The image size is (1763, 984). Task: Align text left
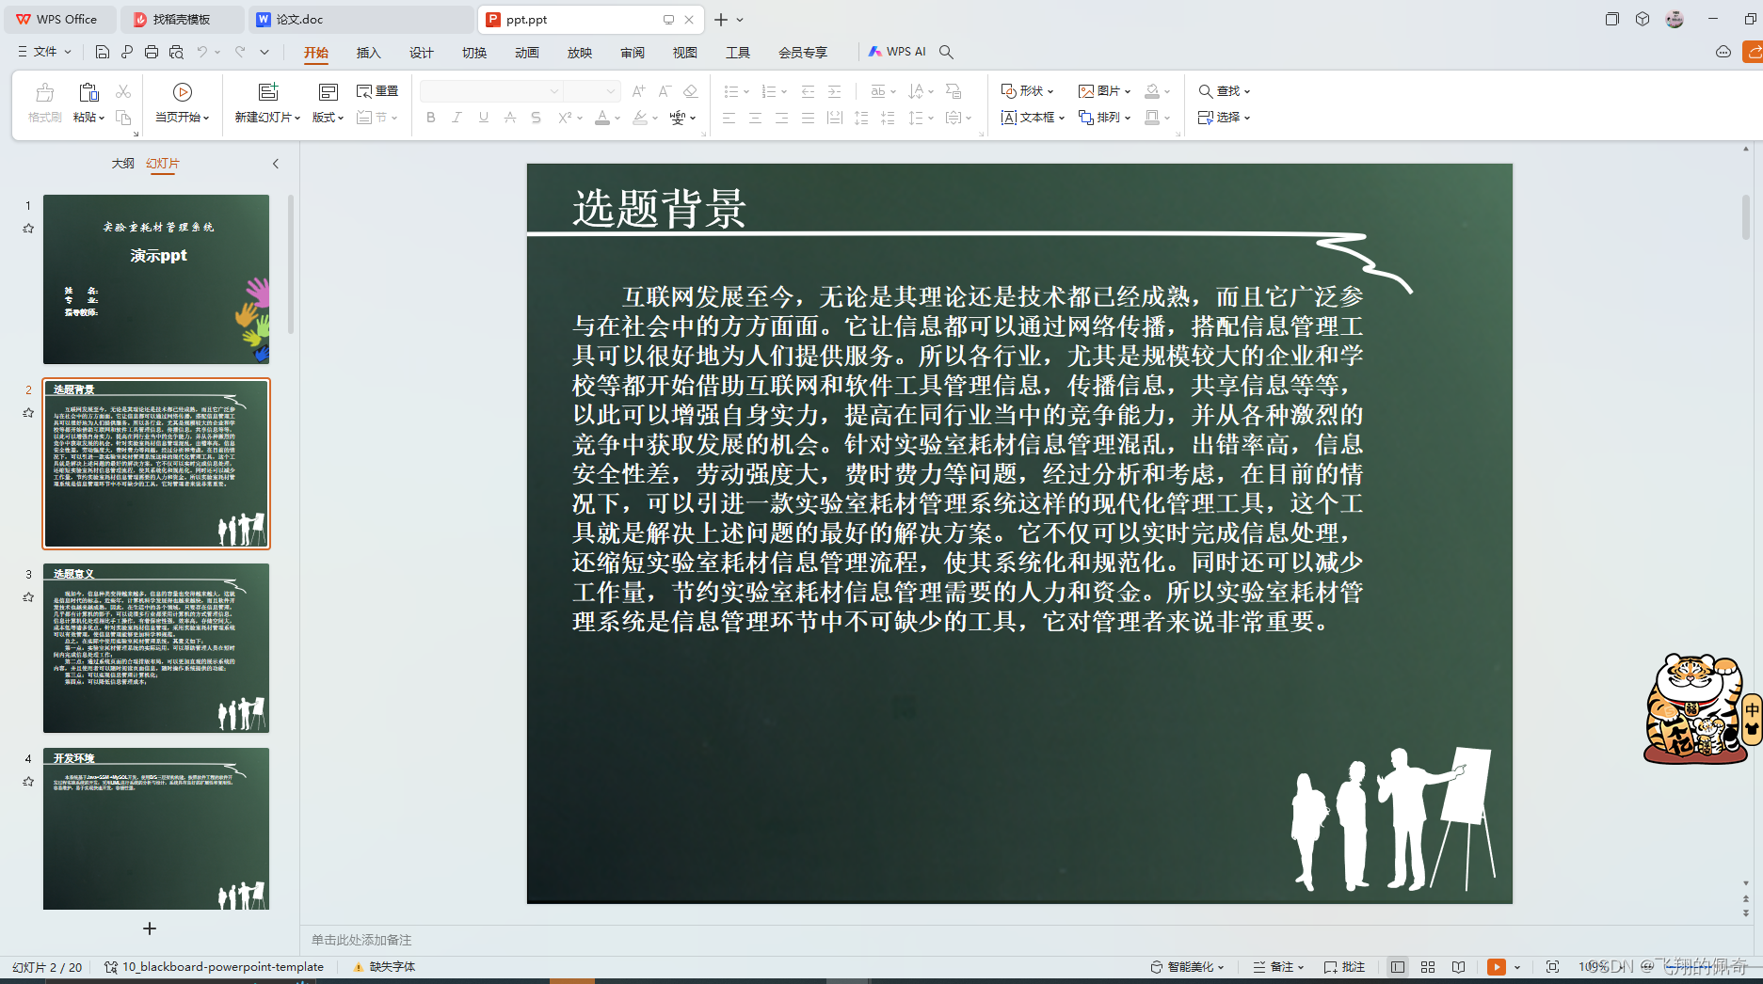729,118
